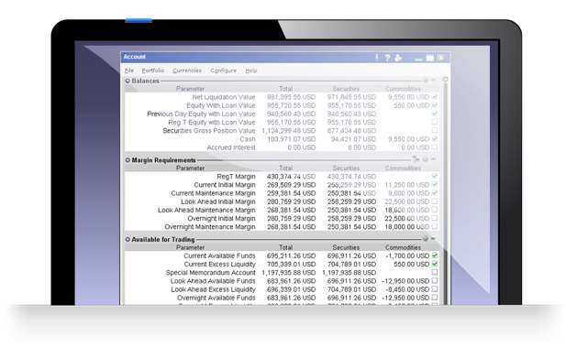566x348 pixels.
Task: Collapse the Available for Trading section
Action: [128, 239]
